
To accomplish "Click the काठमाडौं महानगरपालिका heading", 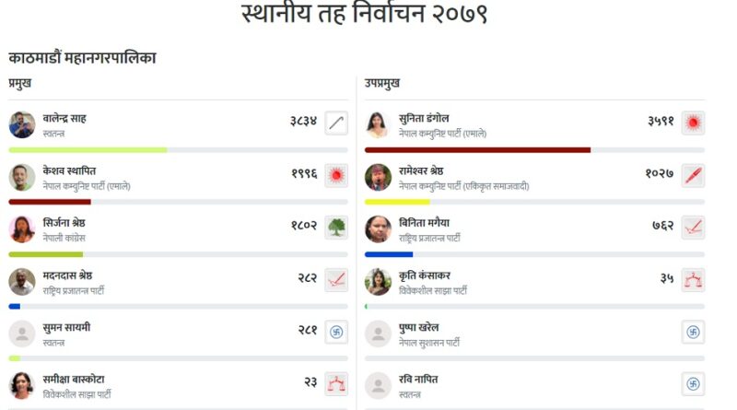I will [x=82, y=57].
